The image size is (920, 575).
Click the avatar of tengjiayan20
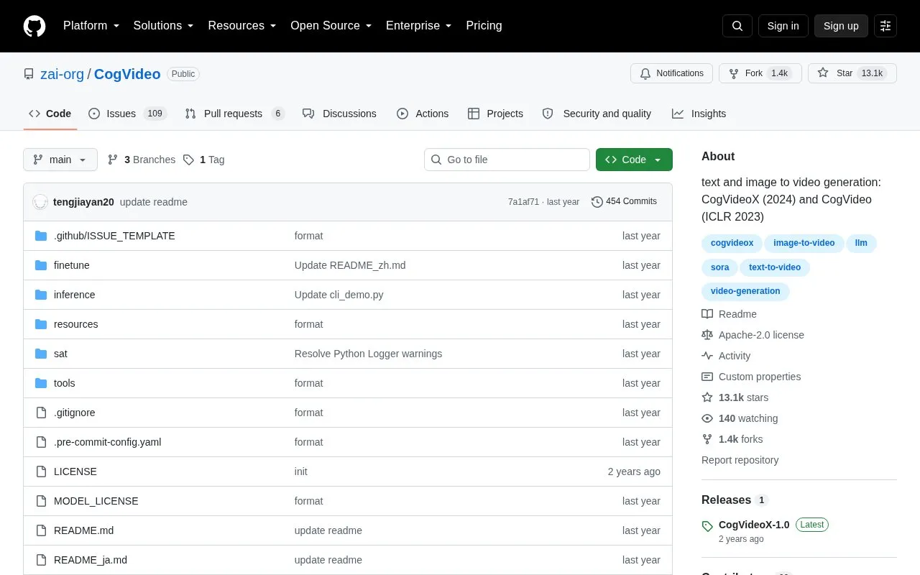click(40, 202)
